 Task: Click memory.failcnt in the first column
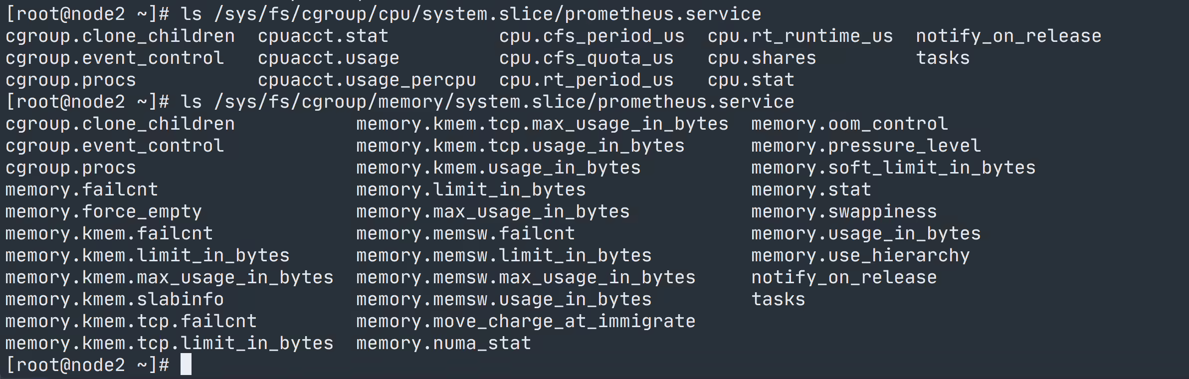pyautogui.click(x=82, y=189)
